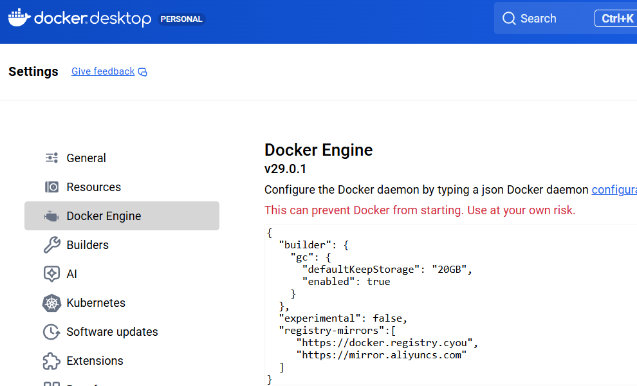Click the AI sparkle icon
The width and height of the screenshot is (637, 386).
(x=51, y=274)
